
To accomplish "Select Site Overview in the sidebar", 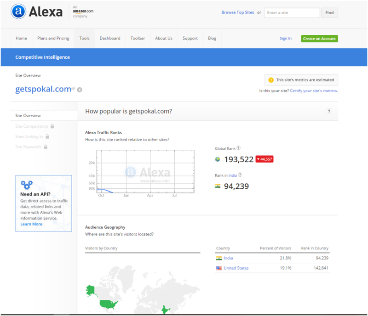I will tap(28, 116).
